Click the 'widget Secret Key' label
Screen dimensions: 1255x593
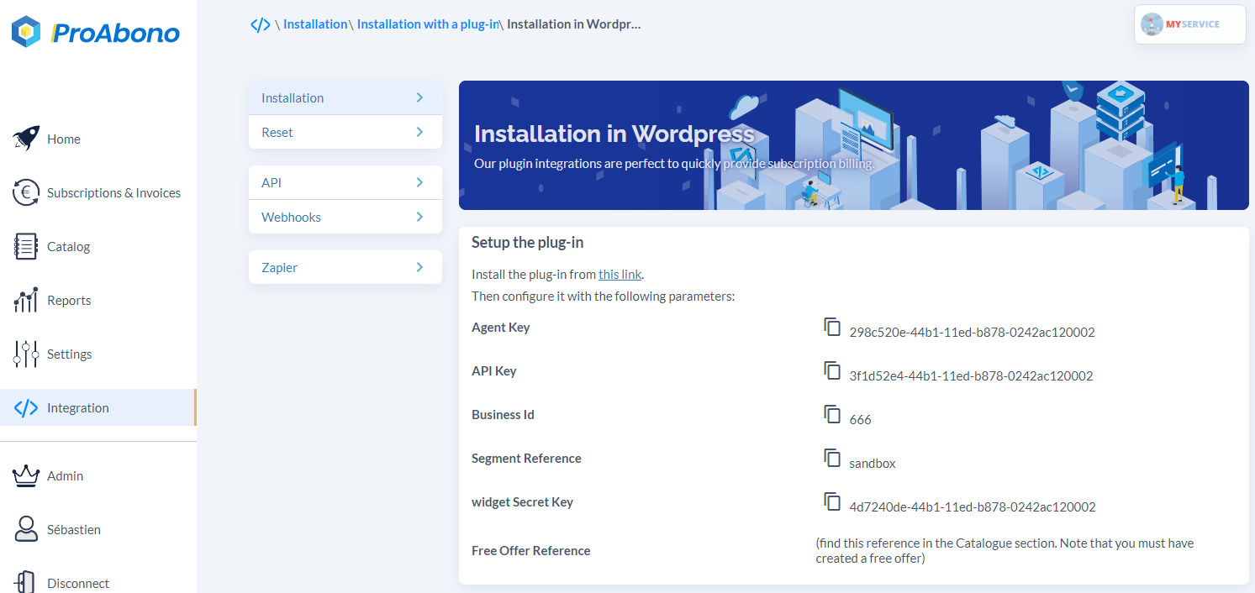point(522,502)
